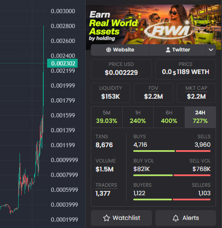Open the token Website link
222x228 pixels.
(120, 50)
